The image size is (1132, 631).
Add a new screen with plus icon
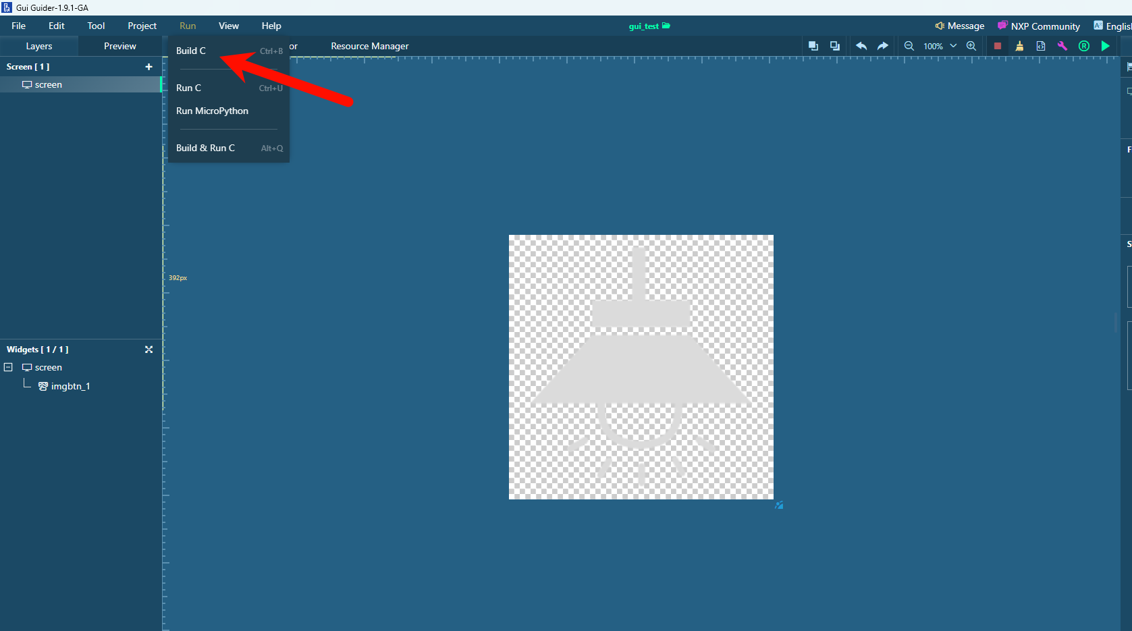coord(149,67)
